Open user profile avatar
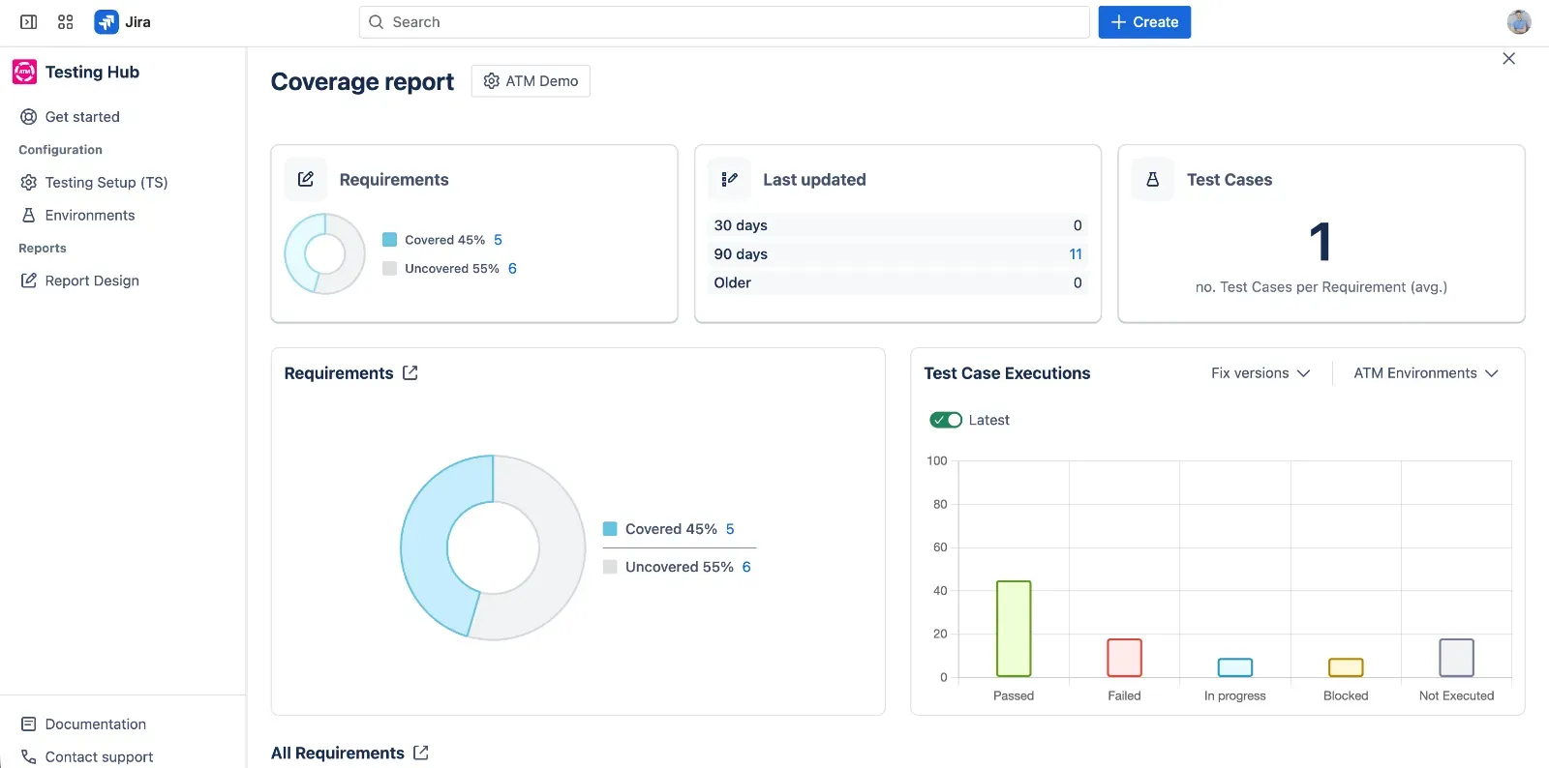Screen dimensions: 1549x768 click(x=1518, y=21)
